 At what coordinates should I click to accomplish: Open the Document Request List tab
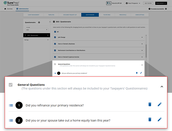click(70, 15)
